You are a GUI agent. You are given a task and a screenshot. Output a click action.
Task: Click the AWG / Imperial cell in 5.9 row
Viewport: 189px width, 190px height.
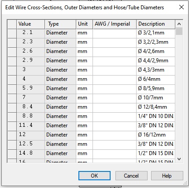[x=115, y=89]
